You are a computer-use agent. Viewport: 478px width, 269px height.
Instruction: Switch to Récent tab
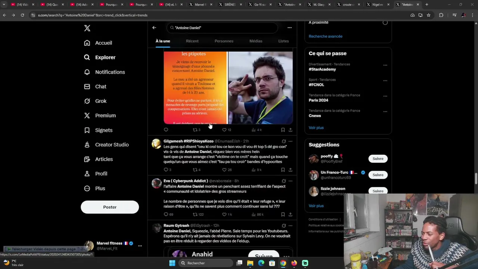tap(192, 41)
